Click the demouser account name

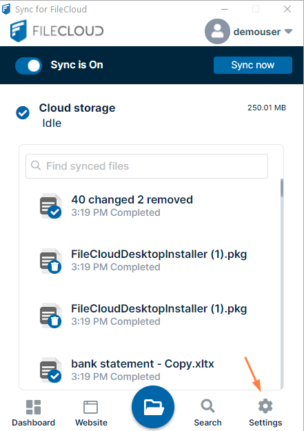[257, 32]
